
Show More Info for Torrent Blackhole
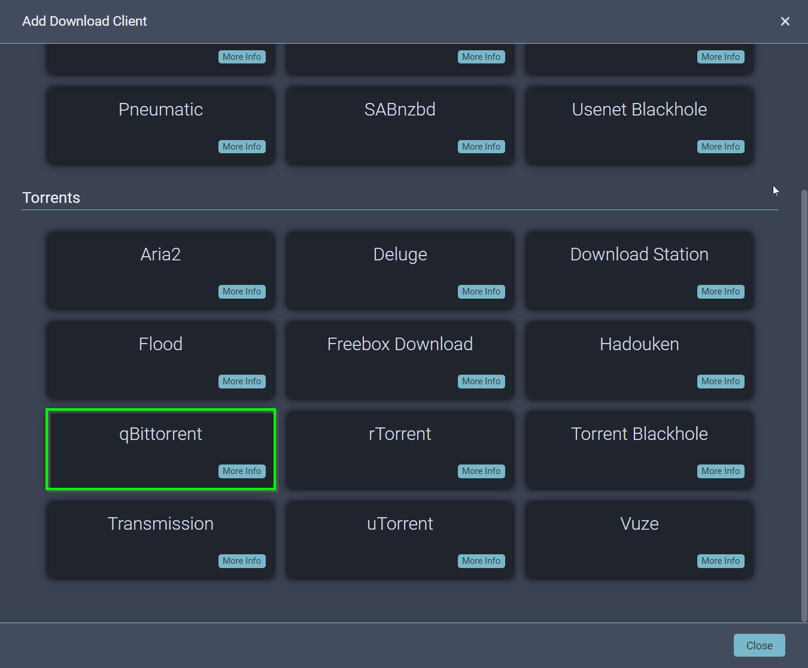(x=721, y=471)
